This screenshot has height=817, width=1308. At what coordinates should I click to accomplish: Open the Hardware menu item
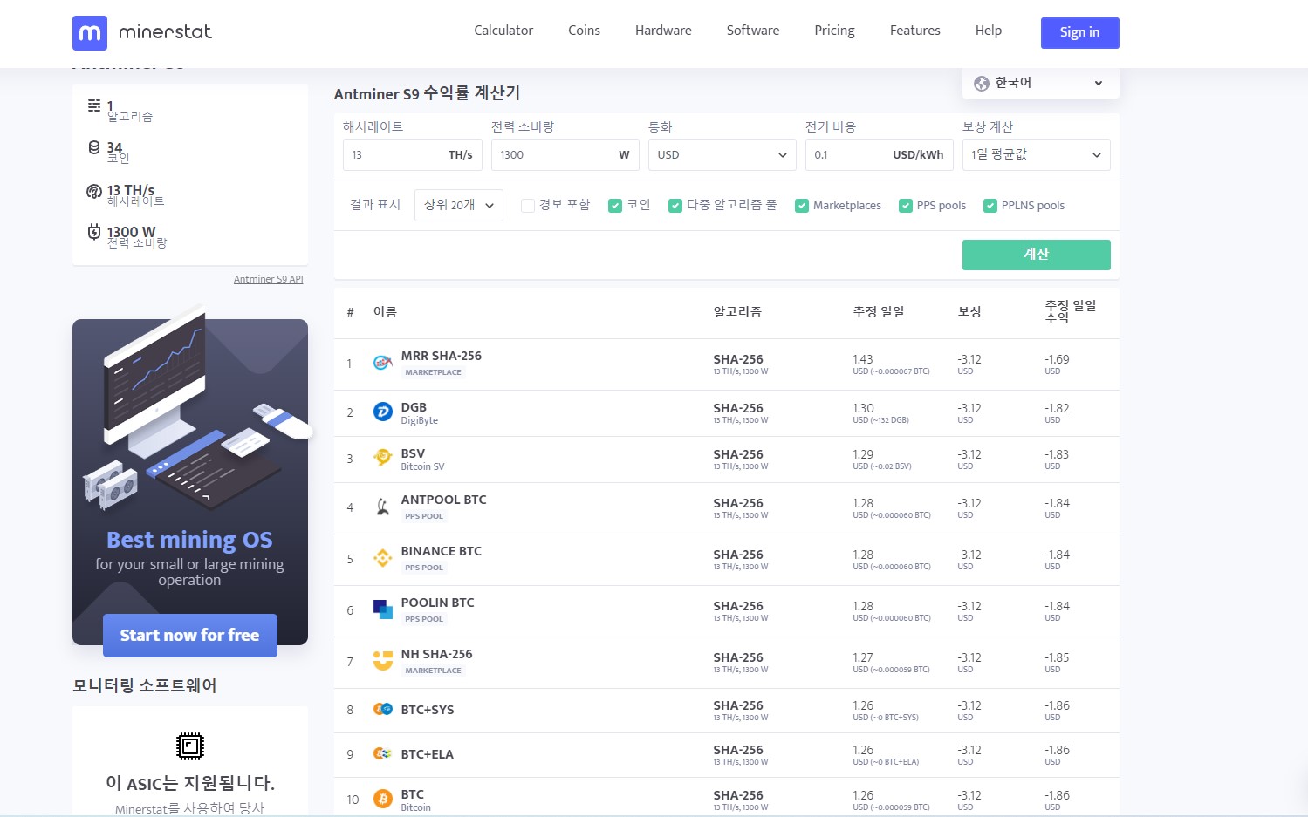click(663, 31)
